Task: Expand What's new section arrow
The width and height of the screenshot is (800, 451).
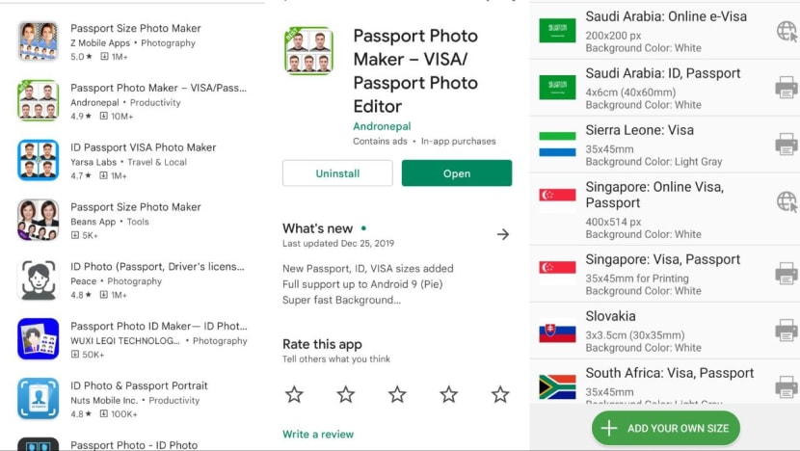Action: [x=502, y=234]
